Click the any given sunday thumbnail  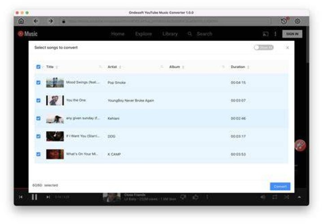click(x=55, y=118)
